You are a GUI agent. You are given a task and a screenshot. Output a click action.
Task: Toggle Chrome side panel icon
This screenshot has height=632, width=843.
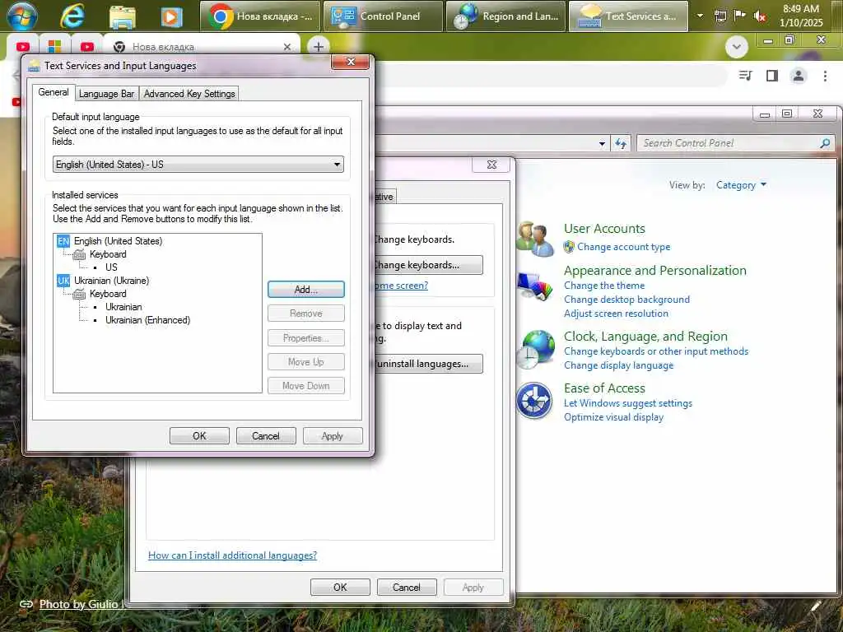[772, 76]
